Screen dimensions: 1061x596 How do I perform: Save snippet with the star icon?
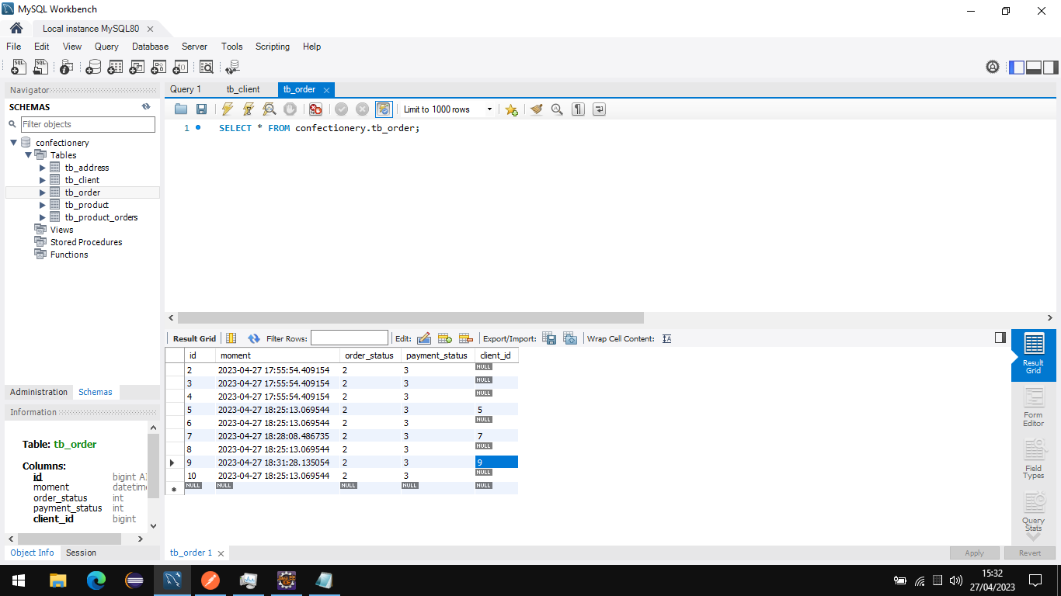click(x=511, y=109)
